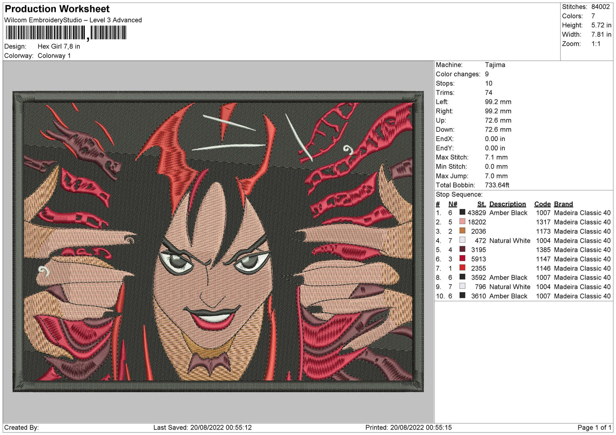Click the Total Bobbin value '733.64ft'
Screen dimensions: 616x435
(x=497, y=185)
